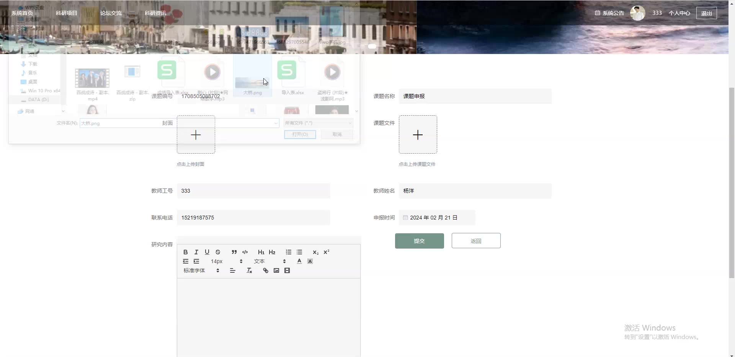Open the 申报时间 date field
Viewport: 735px width, 357px height.
tap(437, 218)
